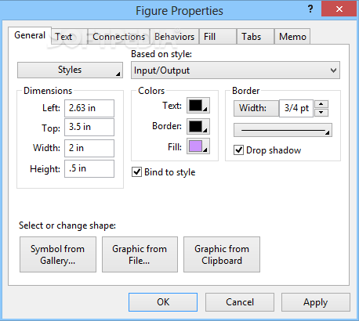Image resolution: width=359 pixels, height=321 pixels.
Task: Pick the Text color swatch
Action: (198, 106)
